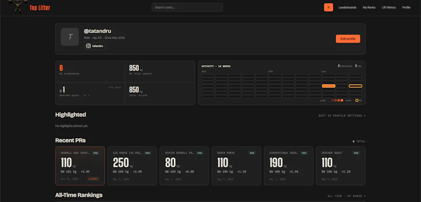Click the Highlighted section heading
421x202 pixels.
(71, 115)
